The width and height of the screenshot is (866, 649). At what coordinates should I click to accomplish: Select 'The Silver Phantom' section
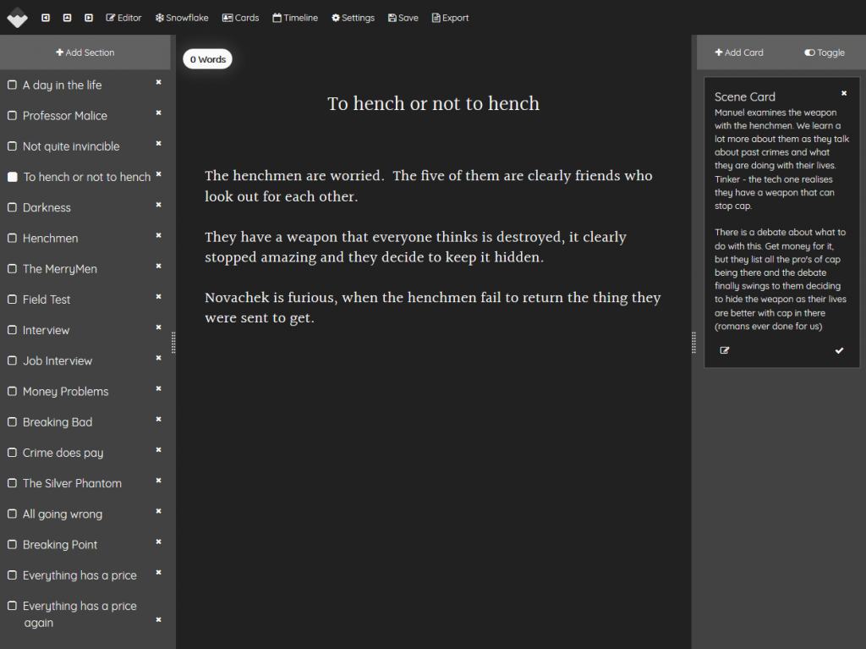pos(72,483)
